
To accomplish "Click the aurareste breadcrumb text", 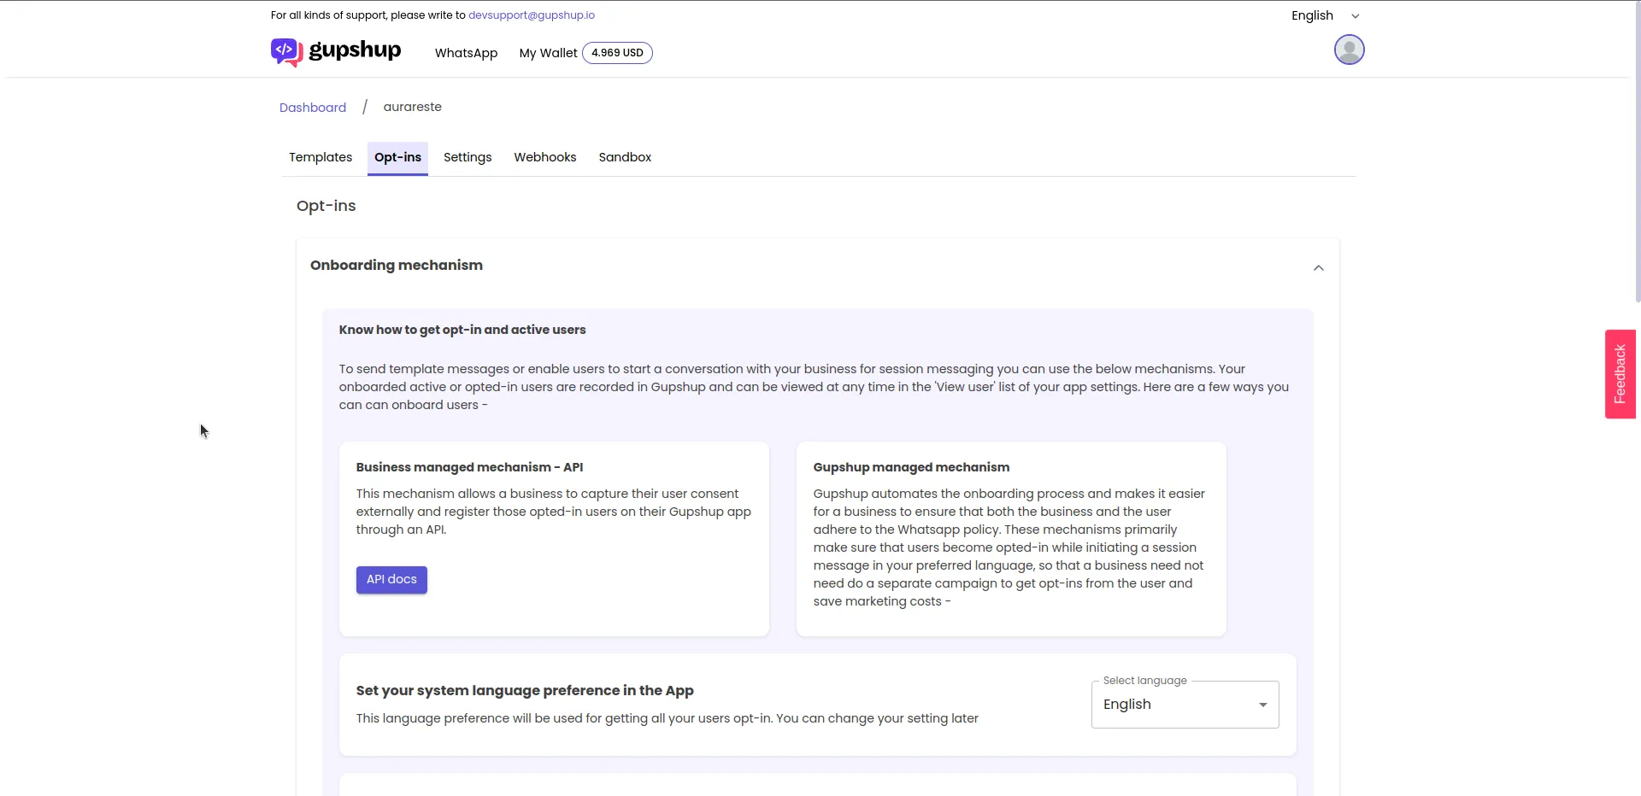I will (412, 107).
